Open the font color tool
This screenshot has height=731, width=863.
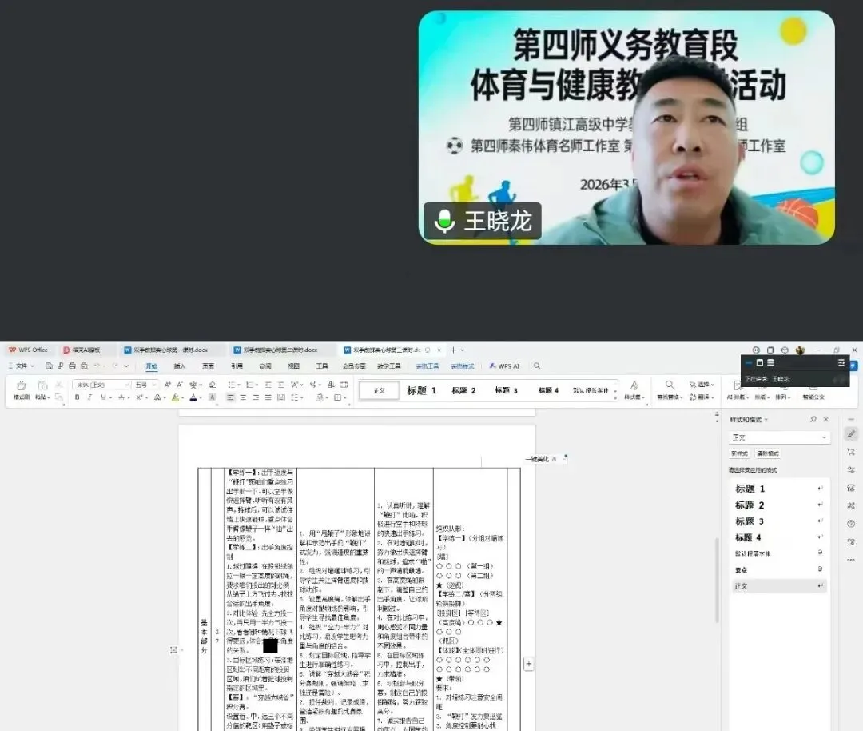pos(194,397)
